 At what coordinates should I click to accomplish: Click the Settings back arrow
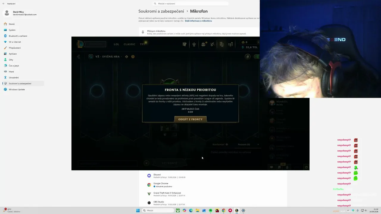[x=4, y=4]
